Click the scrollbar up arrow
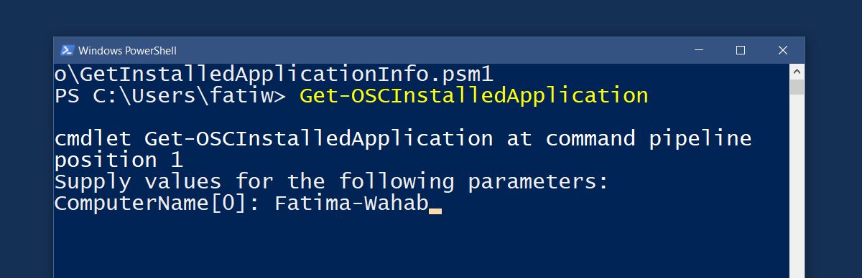Screen dimensions: 862x278 click(x=797, y=71)
